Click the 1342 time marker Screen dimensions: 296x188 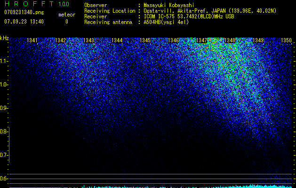point(60,40)
